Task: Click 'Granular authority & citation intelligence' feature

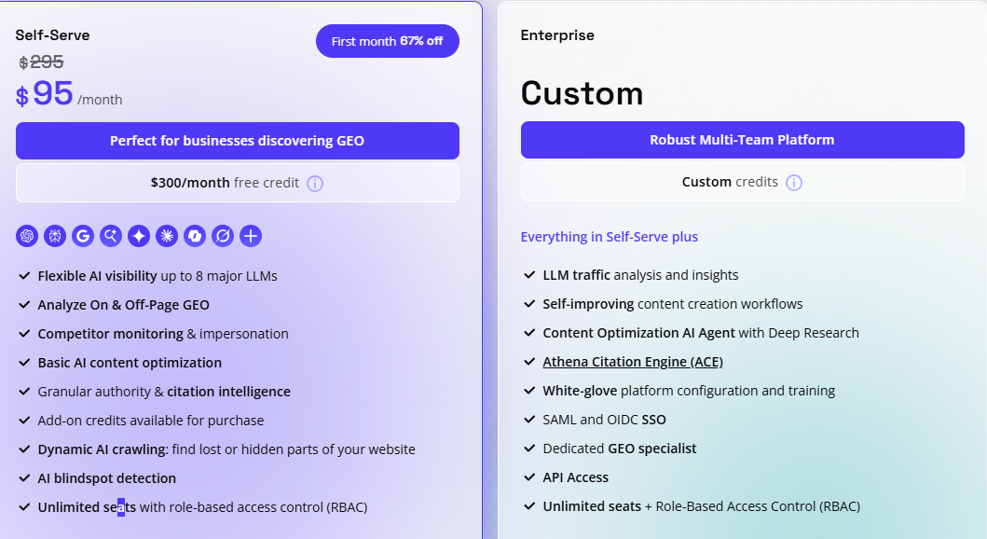Action: pyautogui.click(x=164, y=392)
